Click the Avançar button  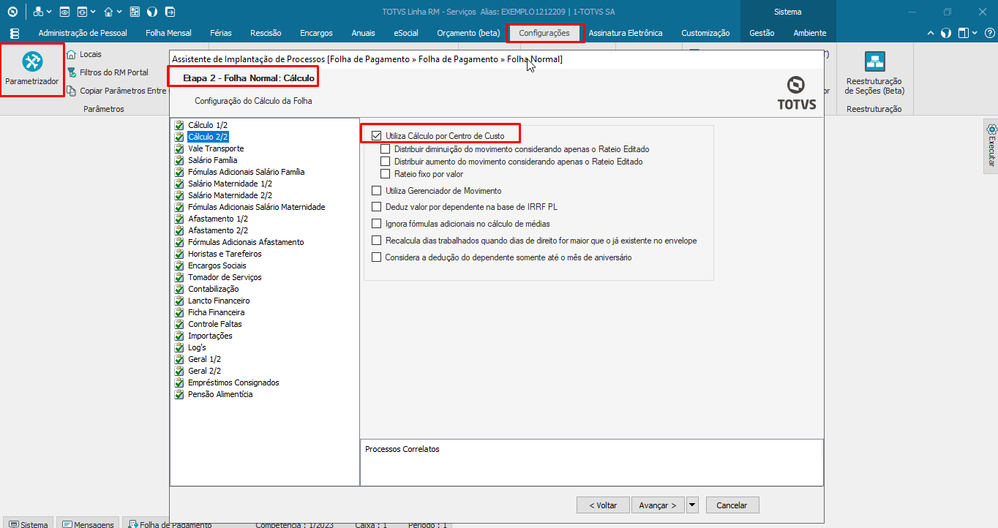(x=658, y=505)
